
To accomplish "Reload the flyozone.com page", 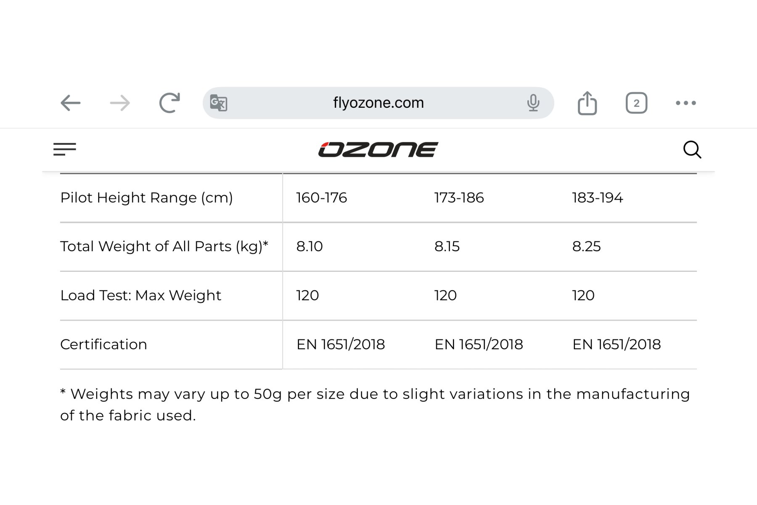I will click(x=169, y=103).
